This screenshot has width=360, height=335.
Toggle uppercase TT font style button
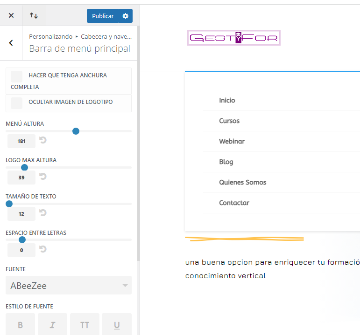pyautogui.click(x=85, y=325)
